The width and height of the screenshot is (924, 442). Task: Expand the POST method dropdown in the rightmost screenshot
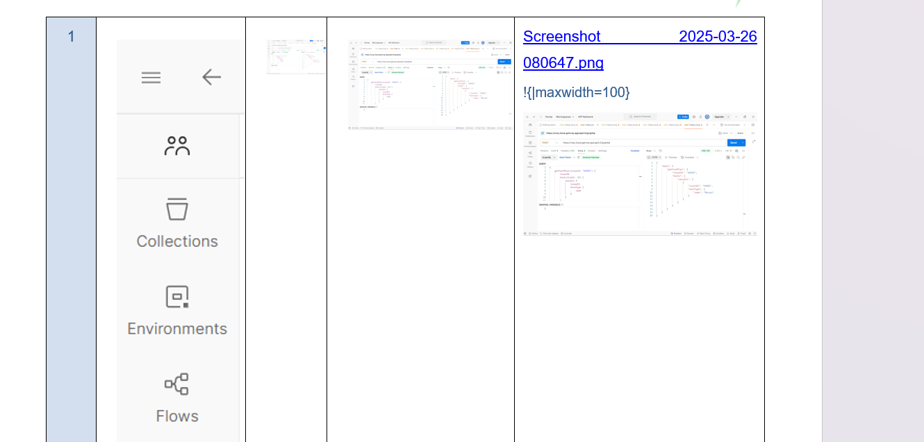tap(549, 142)
